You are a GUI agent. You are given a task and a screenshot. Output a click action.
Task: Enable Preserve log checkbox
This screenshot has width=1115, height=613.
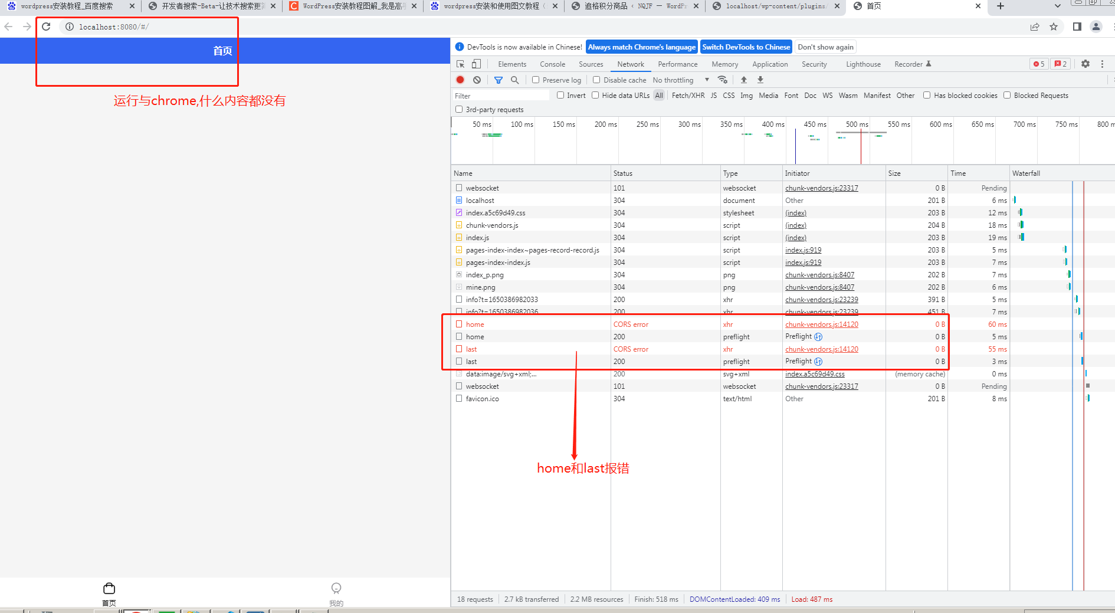coord(536,80)
